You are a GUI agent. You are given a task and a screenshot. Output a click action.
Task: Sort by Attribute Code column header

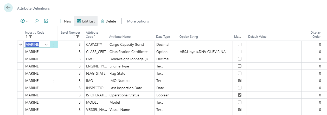pyautogui.click(x=92, y=35)
